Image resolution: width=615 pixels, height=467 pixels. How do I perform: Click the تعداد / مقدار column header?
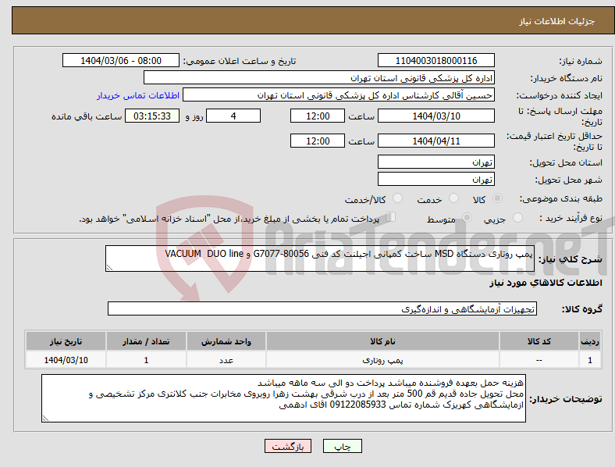pyautogui.click(x=146, y=341)
